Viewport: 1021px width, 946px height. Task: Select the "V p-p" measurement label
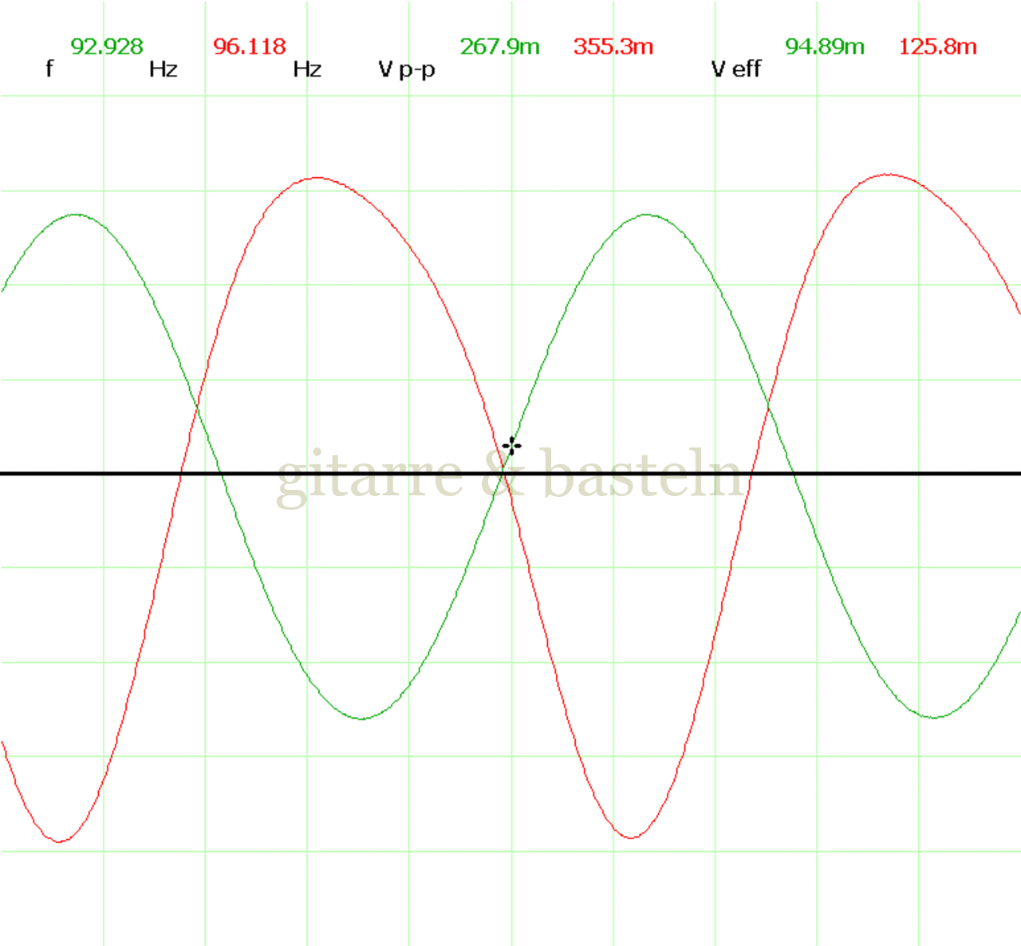tap(407, 70)
